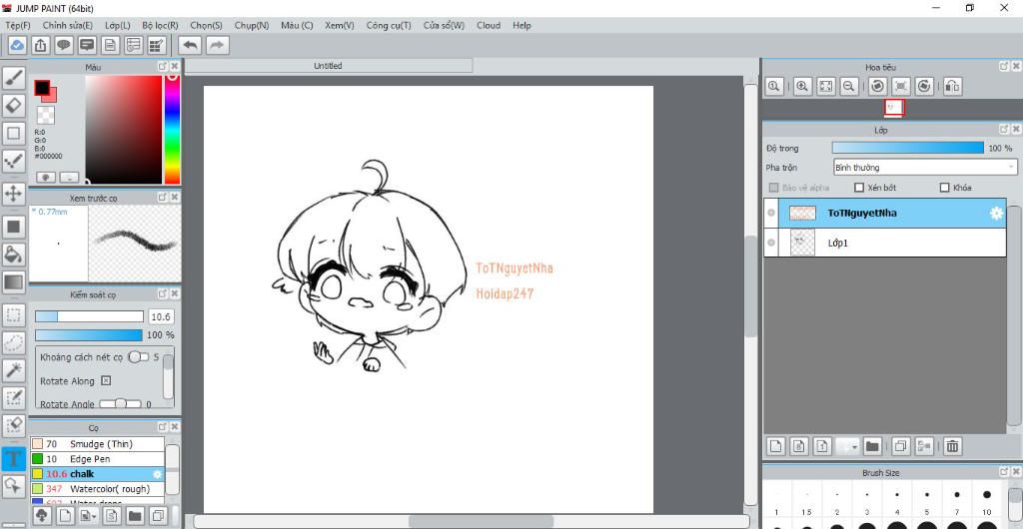Open the Công cụ(T) menu
This screenshot has width=1023, height=529.
pos(389,25)
